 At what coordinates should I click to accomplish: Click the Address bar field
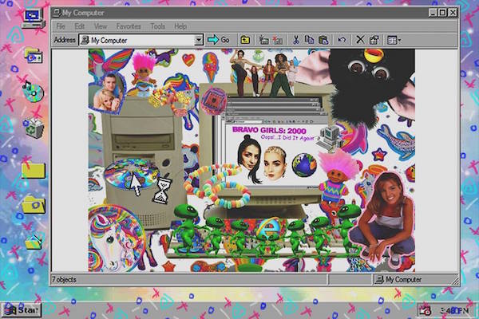click(141, 40)
